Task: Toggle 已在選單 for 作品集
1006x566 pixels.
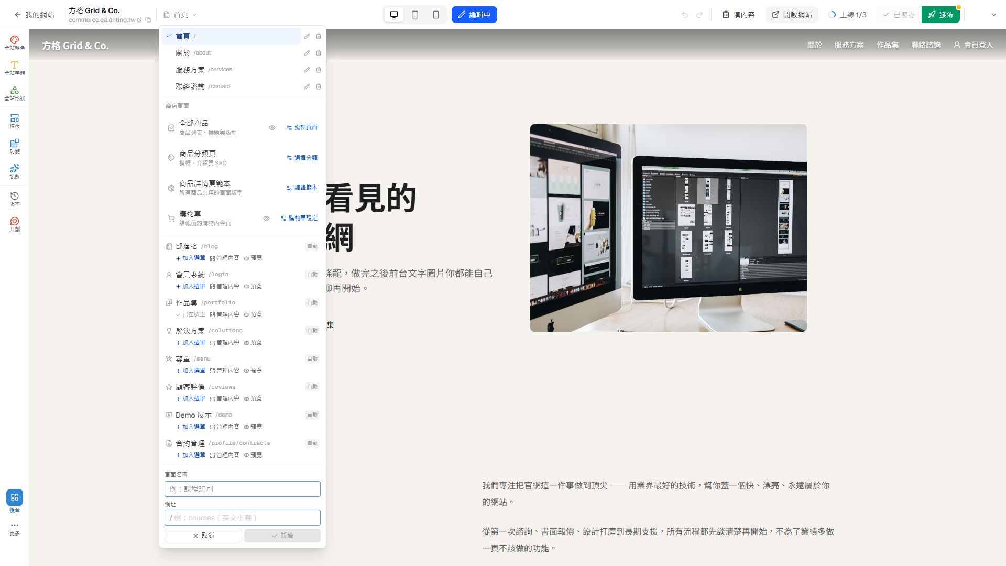Action: point(191,315)
